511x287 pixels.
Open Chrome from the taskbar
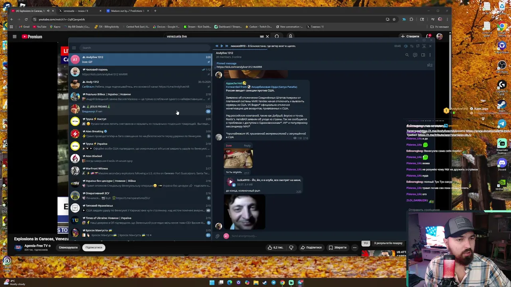click(x=282, y=283)
